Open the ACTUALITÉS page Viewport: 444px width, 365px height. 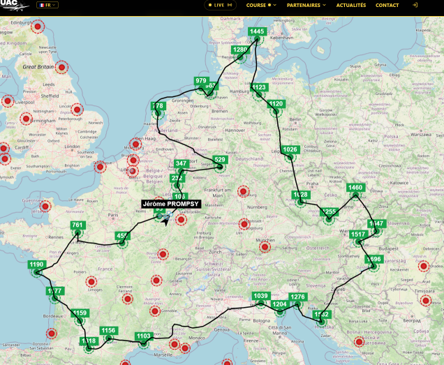(x=351, y=5)
